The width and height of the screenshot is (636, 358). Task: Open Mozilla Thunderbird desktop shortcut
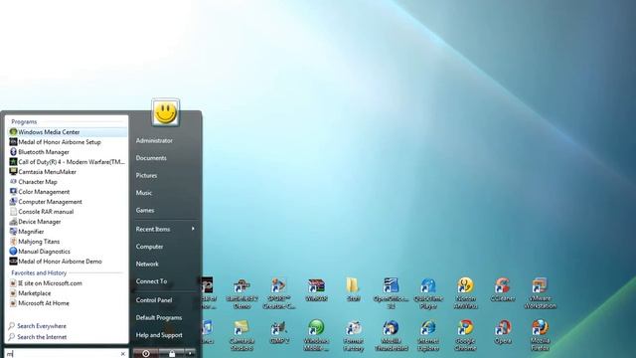coord(391,335)
